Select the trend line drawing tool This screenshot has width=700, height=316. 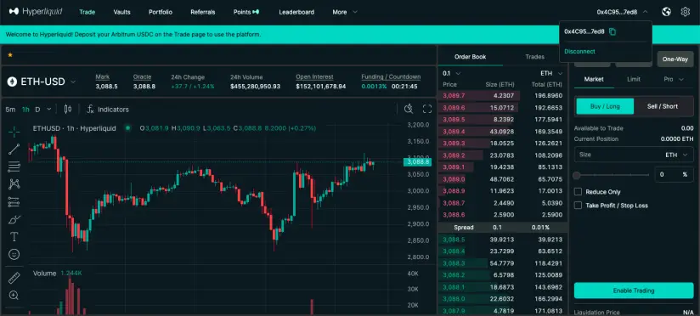14,149
